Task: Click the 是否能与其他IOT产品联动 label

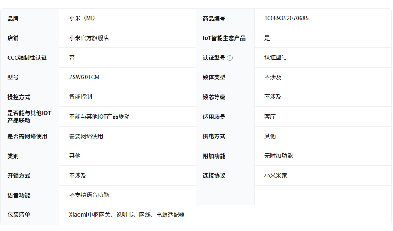Action: (x=29, y=117)
